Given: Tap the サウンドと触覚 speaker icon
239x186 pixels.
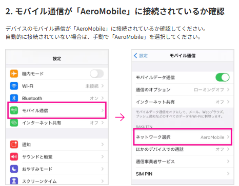Looking at the screenshot, I should tap(14, 157).
